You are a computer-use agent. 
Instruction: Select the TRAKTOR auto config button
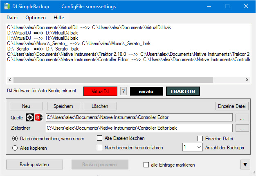tap(183, 91)
